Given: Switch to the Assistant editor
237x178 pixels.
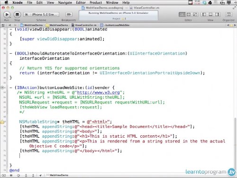Looking at the screenshot, I should (189, 15).
